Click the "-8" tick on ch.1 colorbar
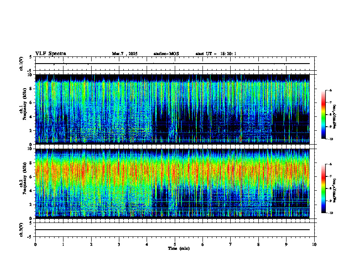Image resolution: width=354 pixels, height=274 pixels. coord(330,115)
